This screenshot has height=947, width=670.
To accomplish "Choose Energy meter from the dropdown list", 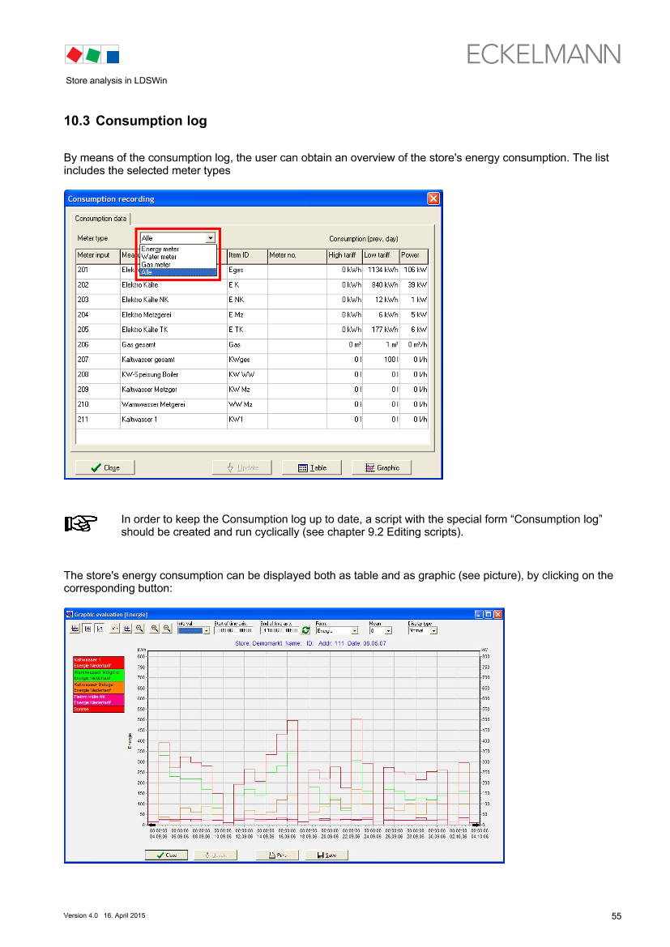I will tap(160, 249).
